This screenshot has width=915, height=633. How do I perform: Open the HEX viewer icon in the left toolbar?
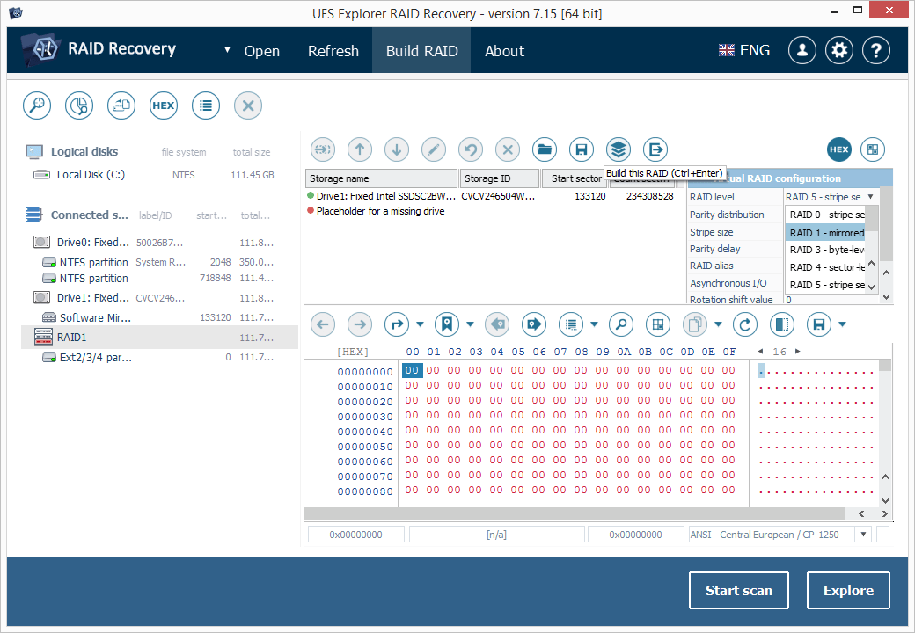[x=164, y=105]
